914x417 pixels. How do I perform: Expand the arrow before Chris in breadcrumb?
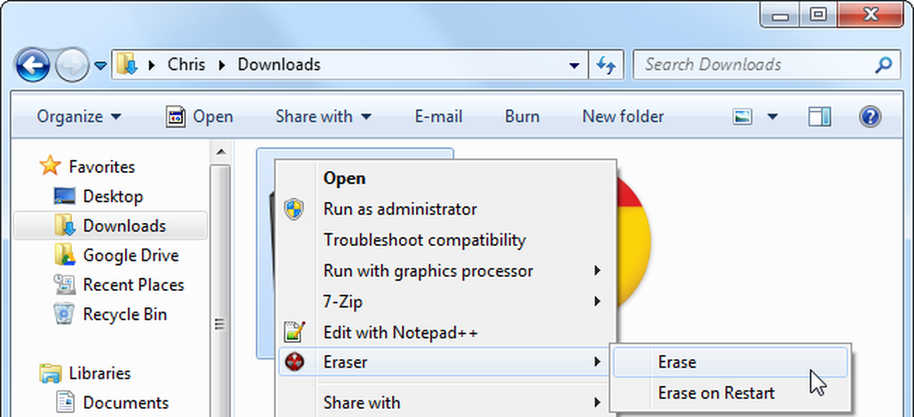click(152, 65)
